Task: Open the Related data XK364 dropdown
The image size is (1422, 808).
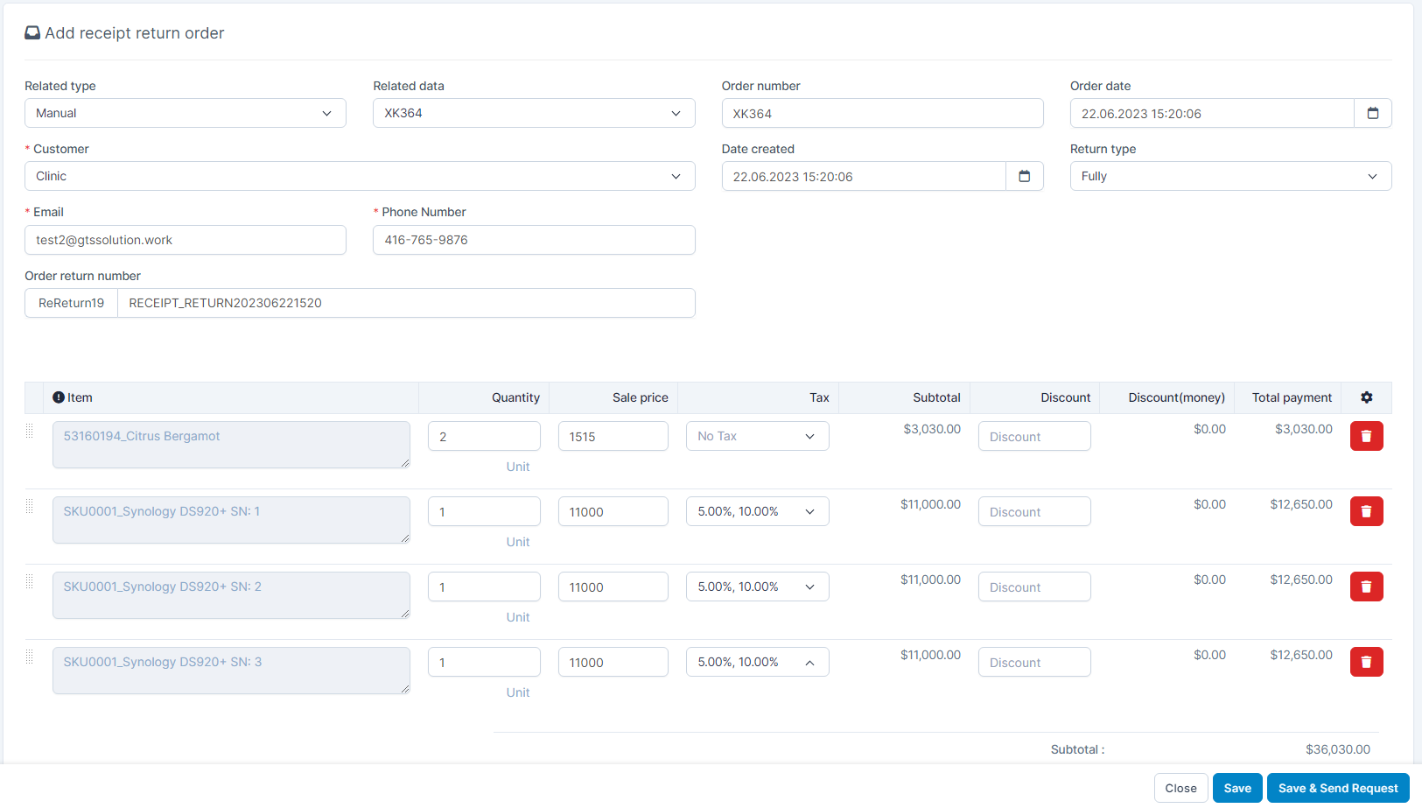Action: [534, 113]
